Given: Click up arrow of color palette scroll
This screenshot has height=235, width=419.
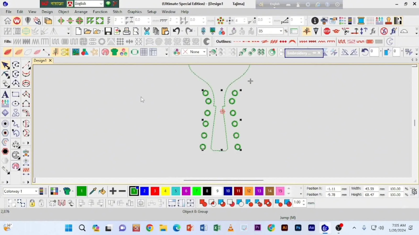Looking at the screenshot, I should [289, 188].
